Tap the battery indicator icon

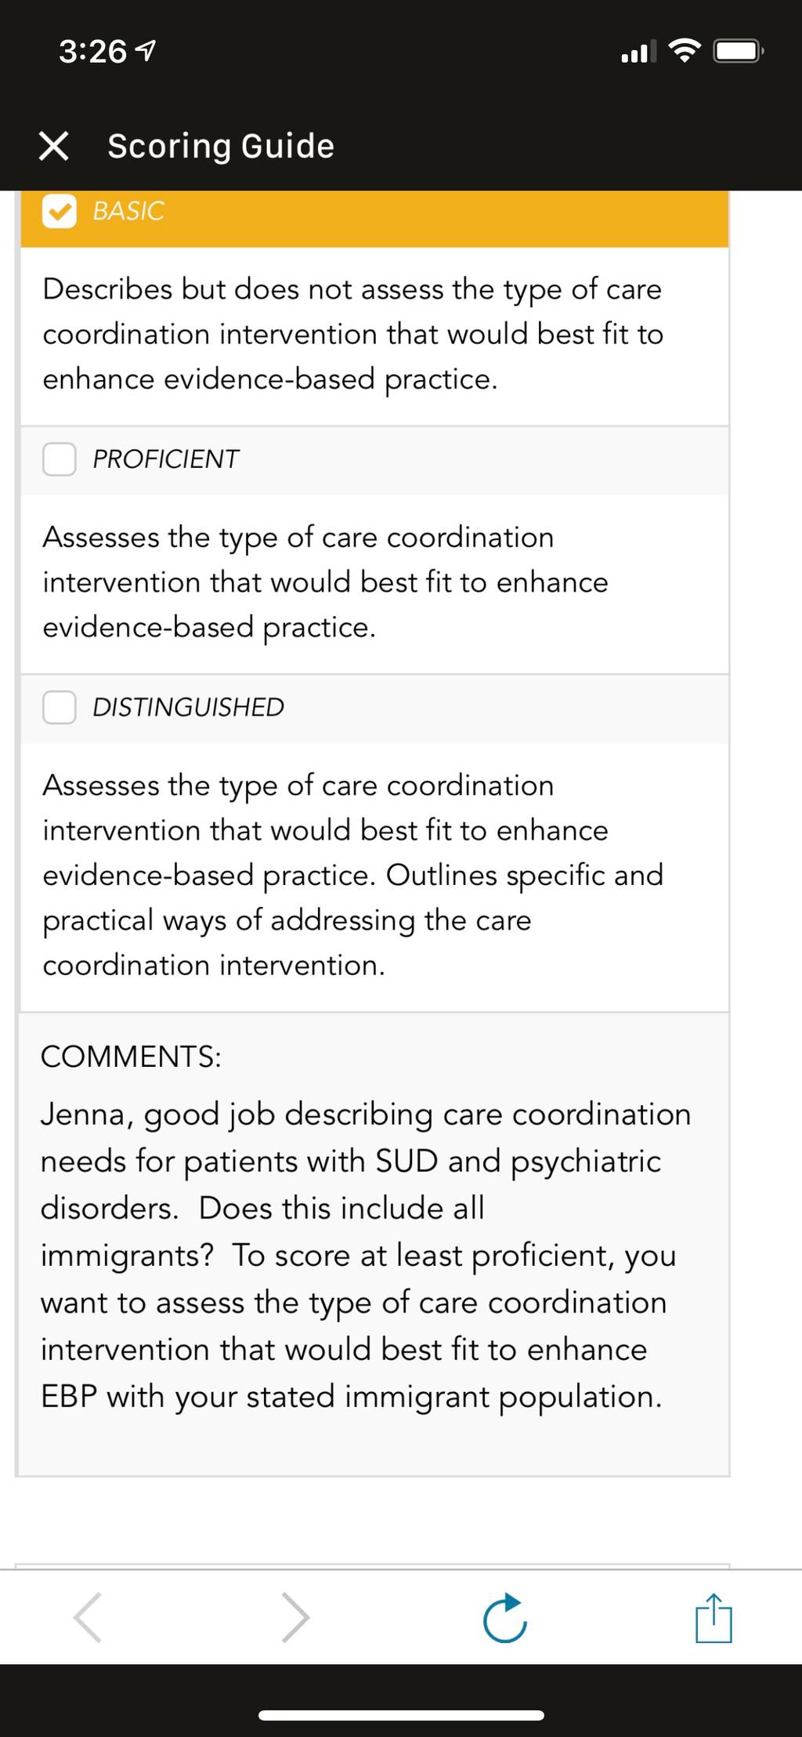tap(738, 52)
